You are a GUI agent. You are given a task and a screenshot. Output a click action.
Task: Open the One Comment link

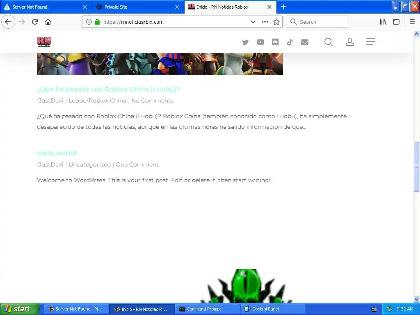[137, 165]
